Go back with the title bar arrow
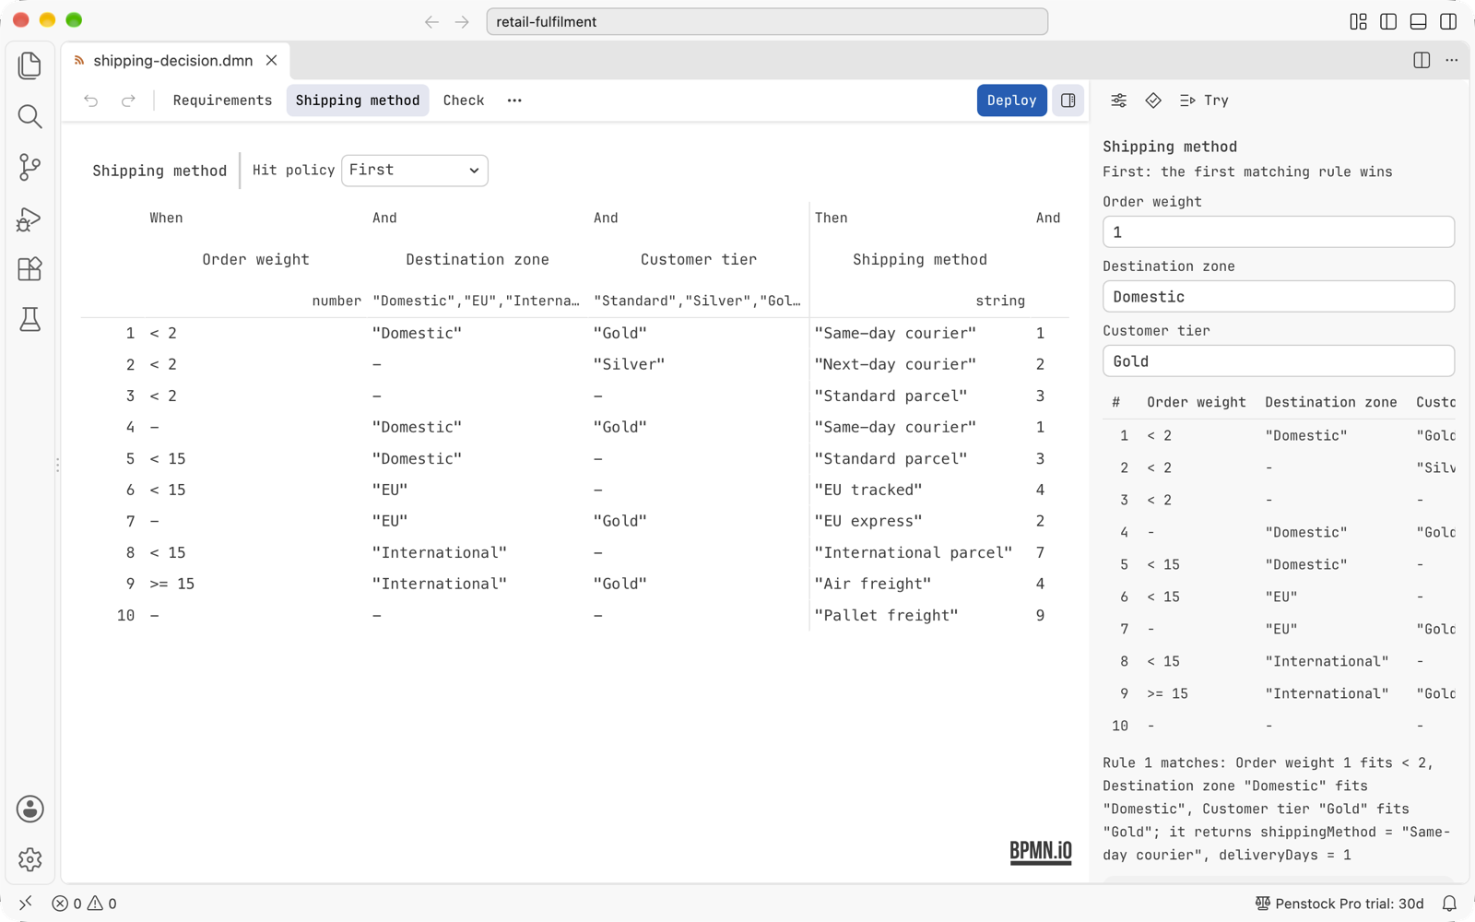This screenshot has height=922, width=1475. click(431, 21)
